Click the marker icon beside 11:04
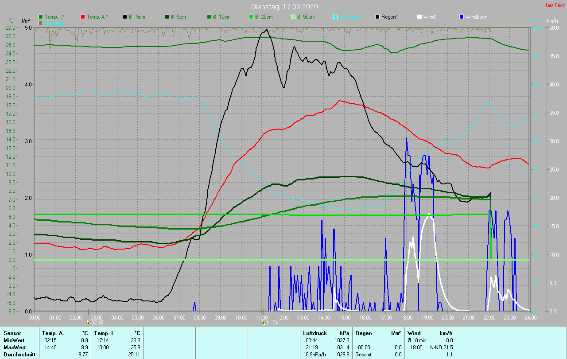 (x=263, y=322)
